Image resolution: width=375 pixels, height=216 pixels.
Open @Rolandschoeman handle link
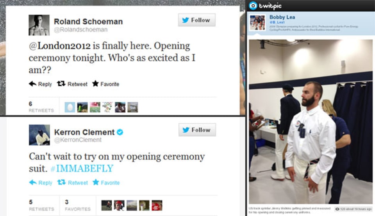(x=80, y=30)
